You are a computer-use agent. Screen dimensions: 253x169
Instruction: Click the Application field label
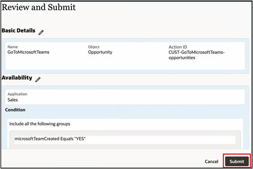pos(17,94)
